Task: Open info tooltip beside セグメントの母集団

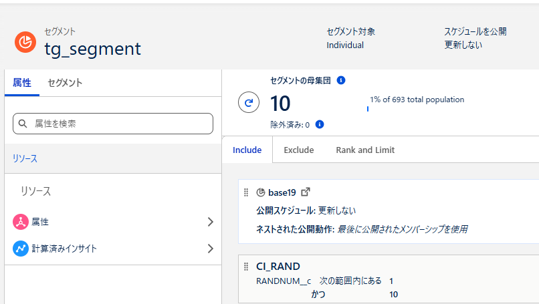Action: tap(341, 80)
